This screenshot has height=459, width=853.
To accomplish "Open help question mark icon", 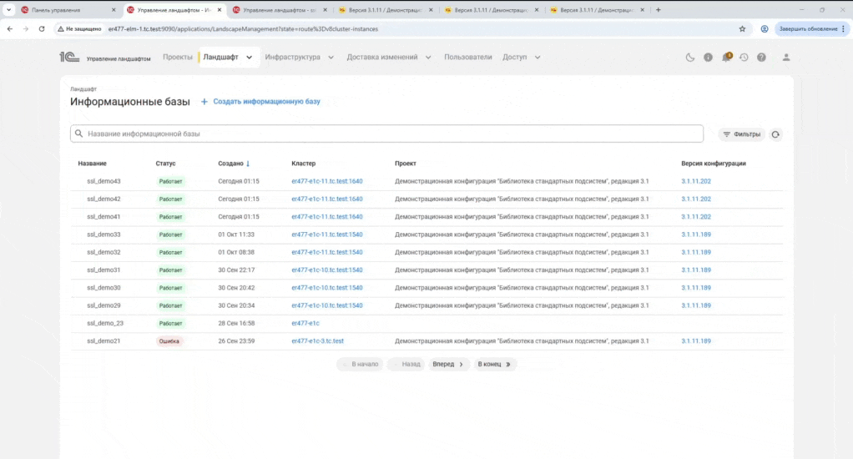I will [x=761, y=57].
